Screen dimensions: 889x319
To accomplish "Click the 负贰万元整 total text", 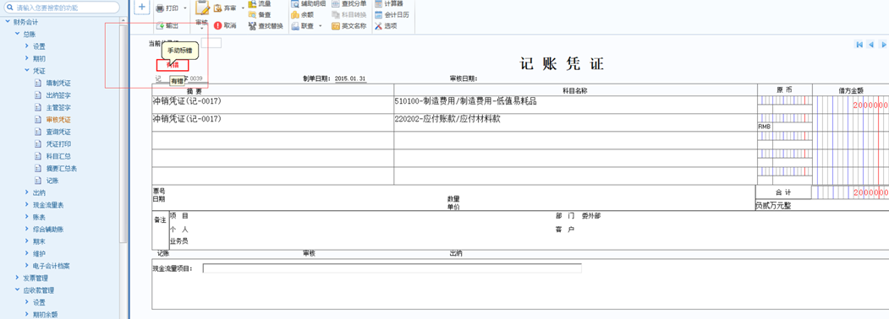I will click(773, 206).
